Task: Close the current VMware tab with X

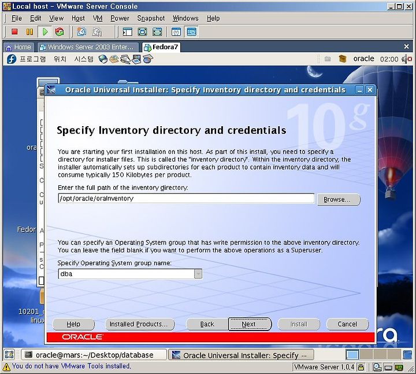Action: 406,47
